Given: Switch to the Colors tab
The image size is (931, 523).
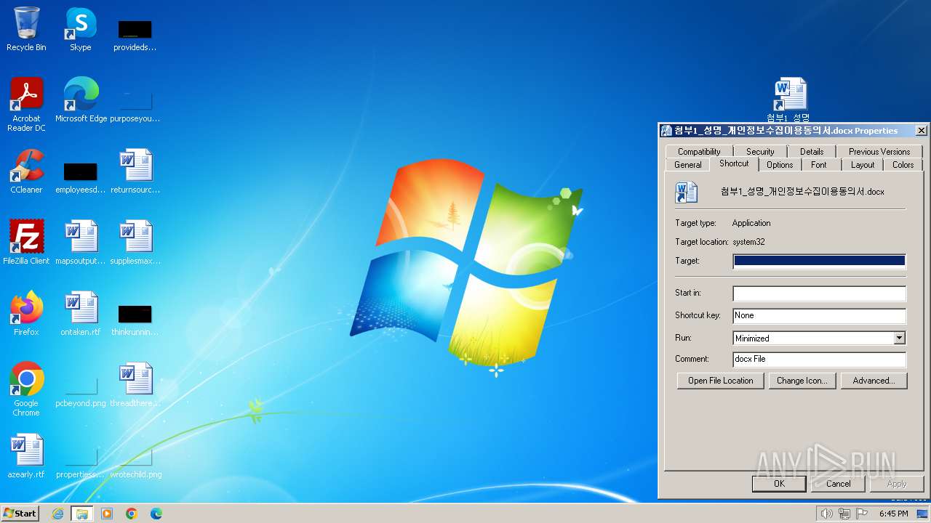Looking at the screenshot, I should pyautogui.click(x=903, y=165).
